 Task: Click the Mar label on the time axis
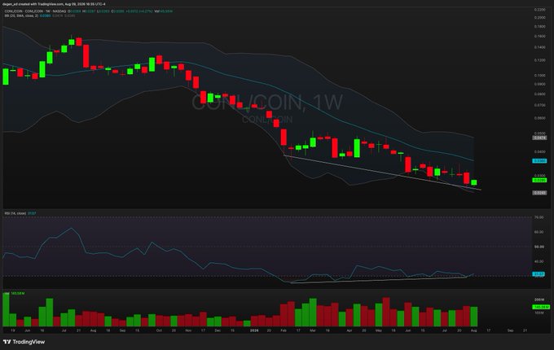point(313,330)
